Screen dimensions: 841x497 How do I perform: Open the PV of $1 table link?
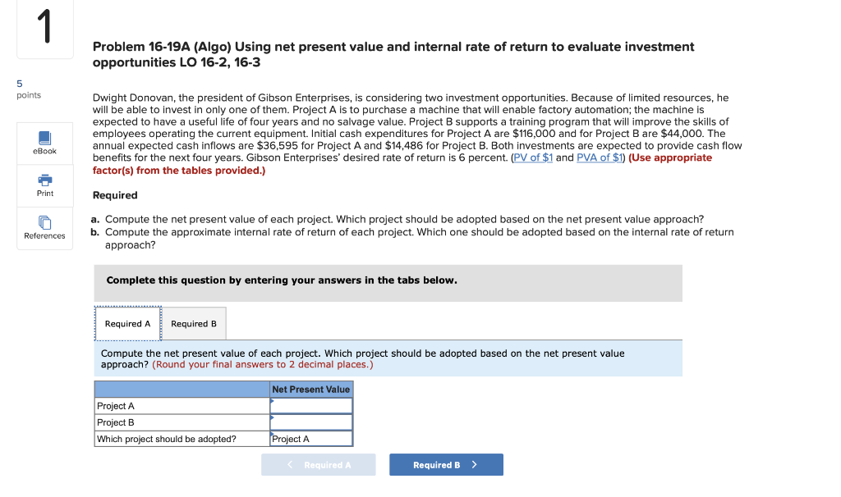pos(535,157)
